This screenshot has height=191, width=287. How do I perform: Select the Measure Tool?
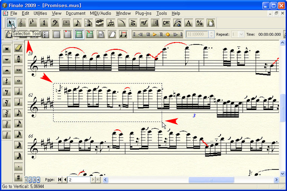pos(66,23)
